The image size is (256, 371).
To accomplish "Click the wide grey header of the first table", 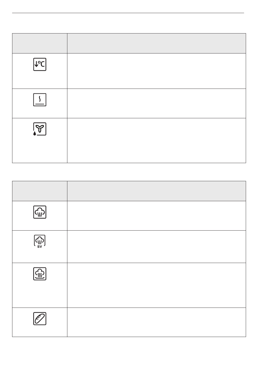I will coord(157,43).
